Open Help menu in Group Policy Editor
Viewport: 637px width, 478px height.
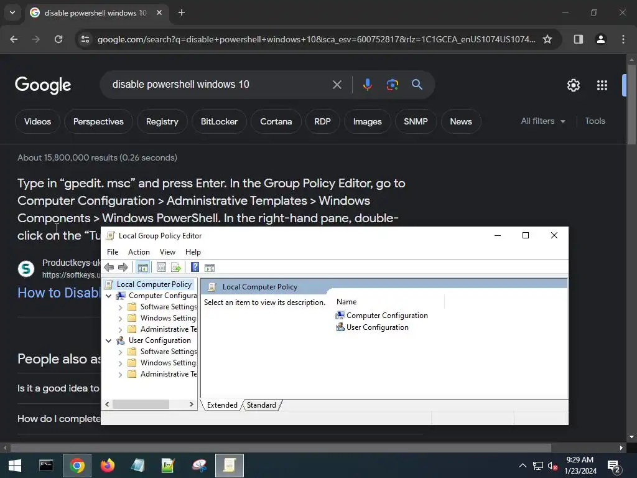pos(193,252)
